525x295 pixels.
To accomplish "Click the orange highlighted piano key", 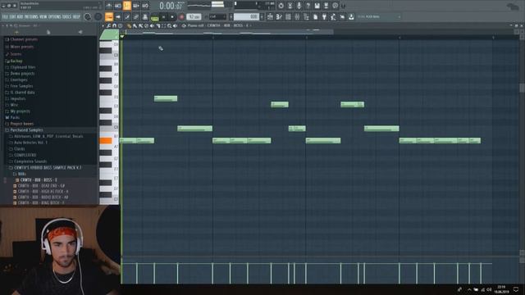I will click(106, 141).
